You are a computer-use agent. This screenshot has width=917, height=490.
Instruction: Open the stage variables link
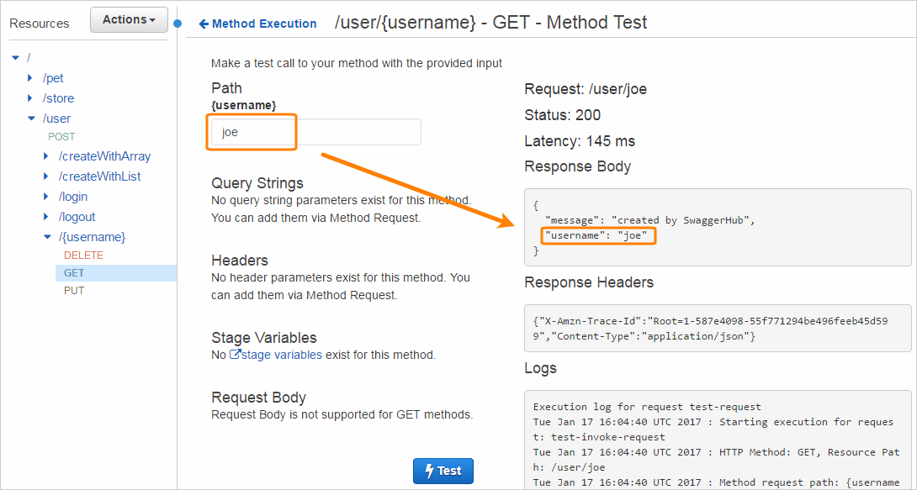pyautogui.click(x=282, y=355)
